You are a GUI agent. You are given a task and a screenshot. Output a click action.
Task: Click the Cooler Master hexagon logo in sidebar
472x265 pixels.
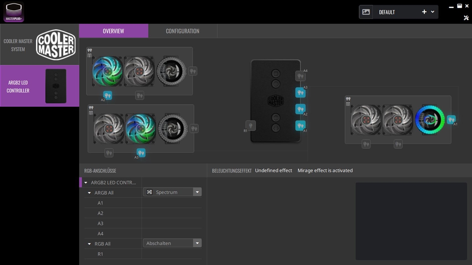click(56, 45)
